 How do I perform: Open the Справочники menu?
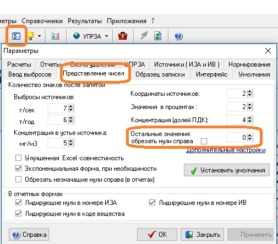pos(42,21)
